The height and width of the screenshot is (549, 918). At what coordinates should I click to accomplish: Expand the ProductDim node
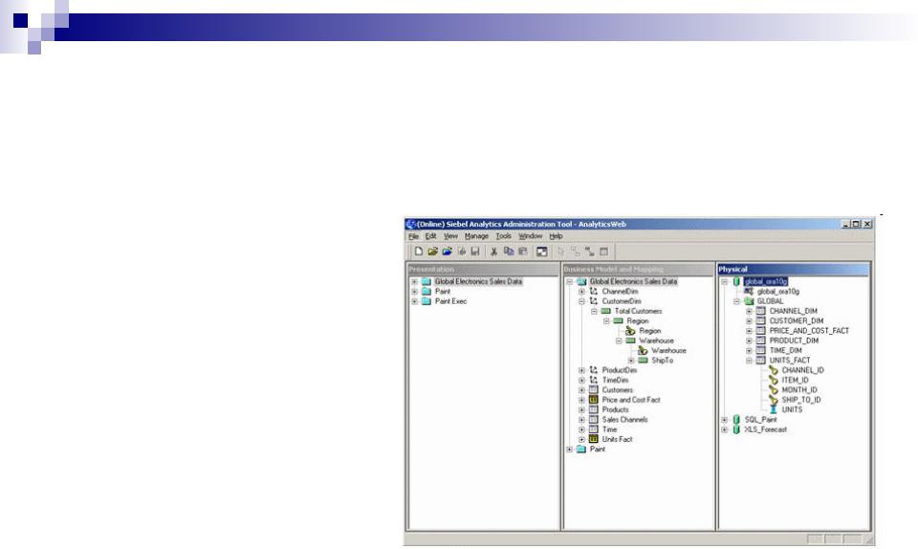tap(581, 370)
